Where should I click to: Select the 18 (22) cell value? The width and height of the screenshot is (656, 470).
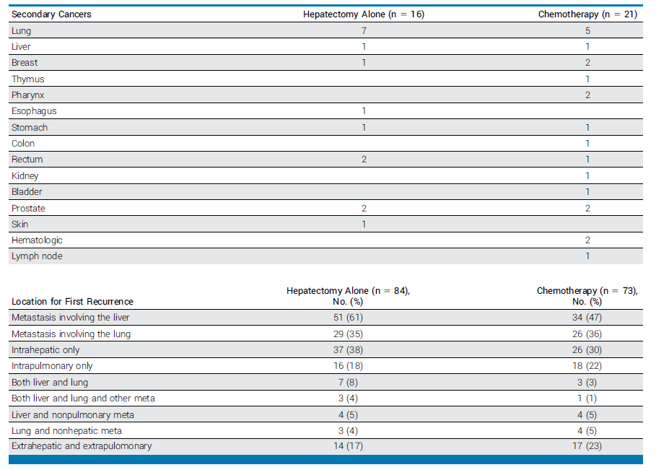tap(586, 366)
